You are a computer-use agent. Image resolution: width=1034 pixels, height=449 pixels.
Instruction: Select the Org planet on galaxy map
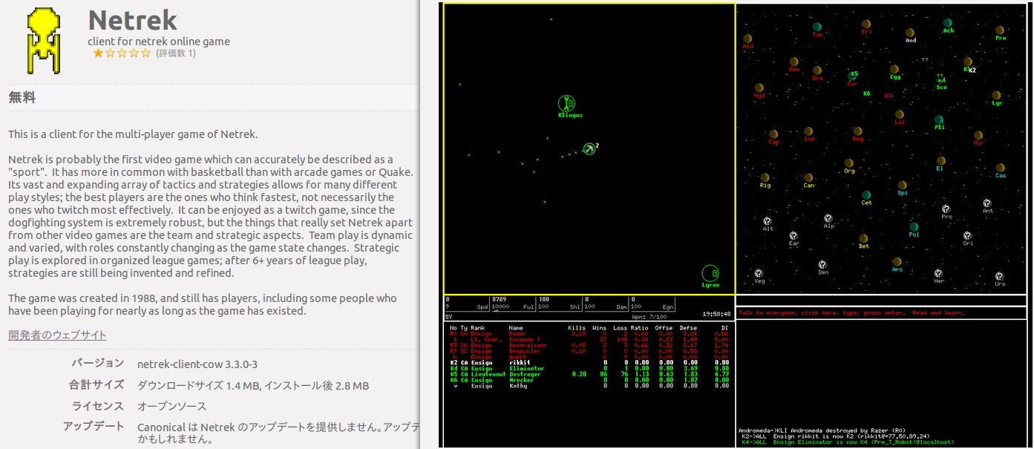click(x=849, y=163)
